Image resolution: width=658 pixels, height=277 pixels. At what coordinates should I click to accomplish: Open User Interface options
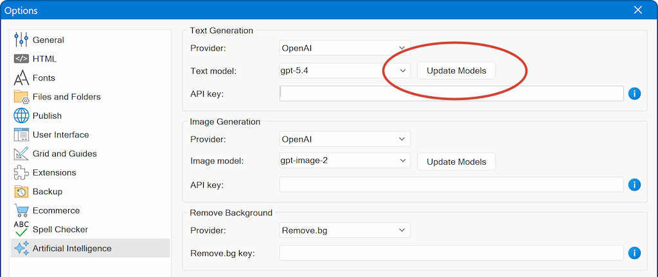click(x=90, y=135)
